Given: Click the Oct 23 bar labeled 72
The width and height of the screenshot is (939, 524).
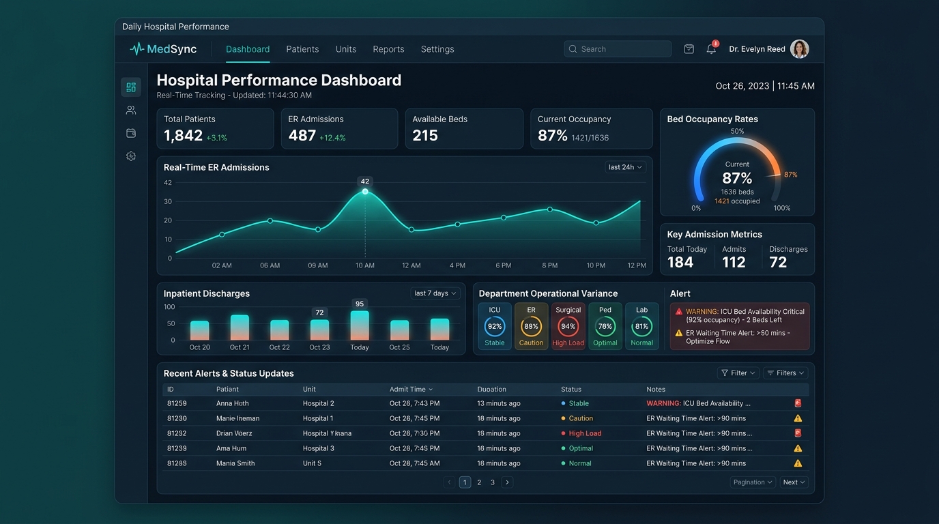Looking at the screenshot, I should pos(319,330).
